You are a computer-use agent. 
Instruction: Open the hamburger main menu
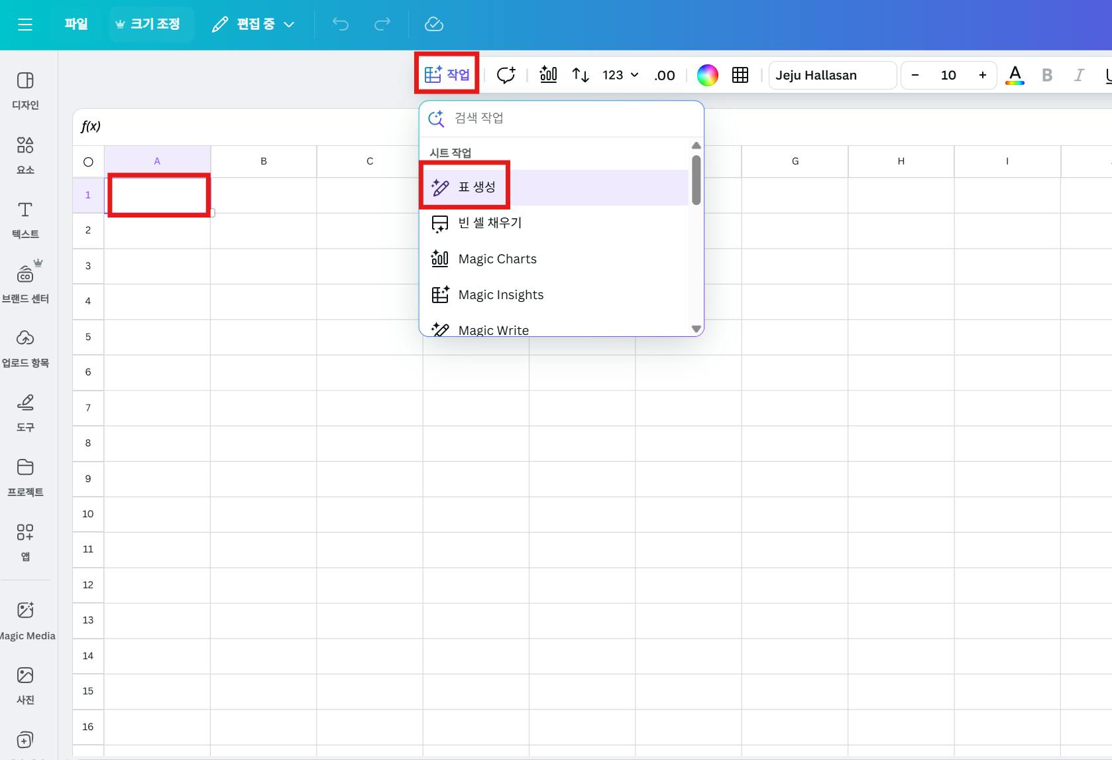click(25, 25)
